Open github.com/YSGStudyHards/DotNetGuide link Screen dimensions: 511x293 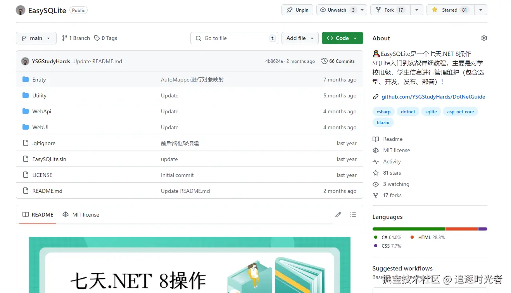[x=433, y=97]
